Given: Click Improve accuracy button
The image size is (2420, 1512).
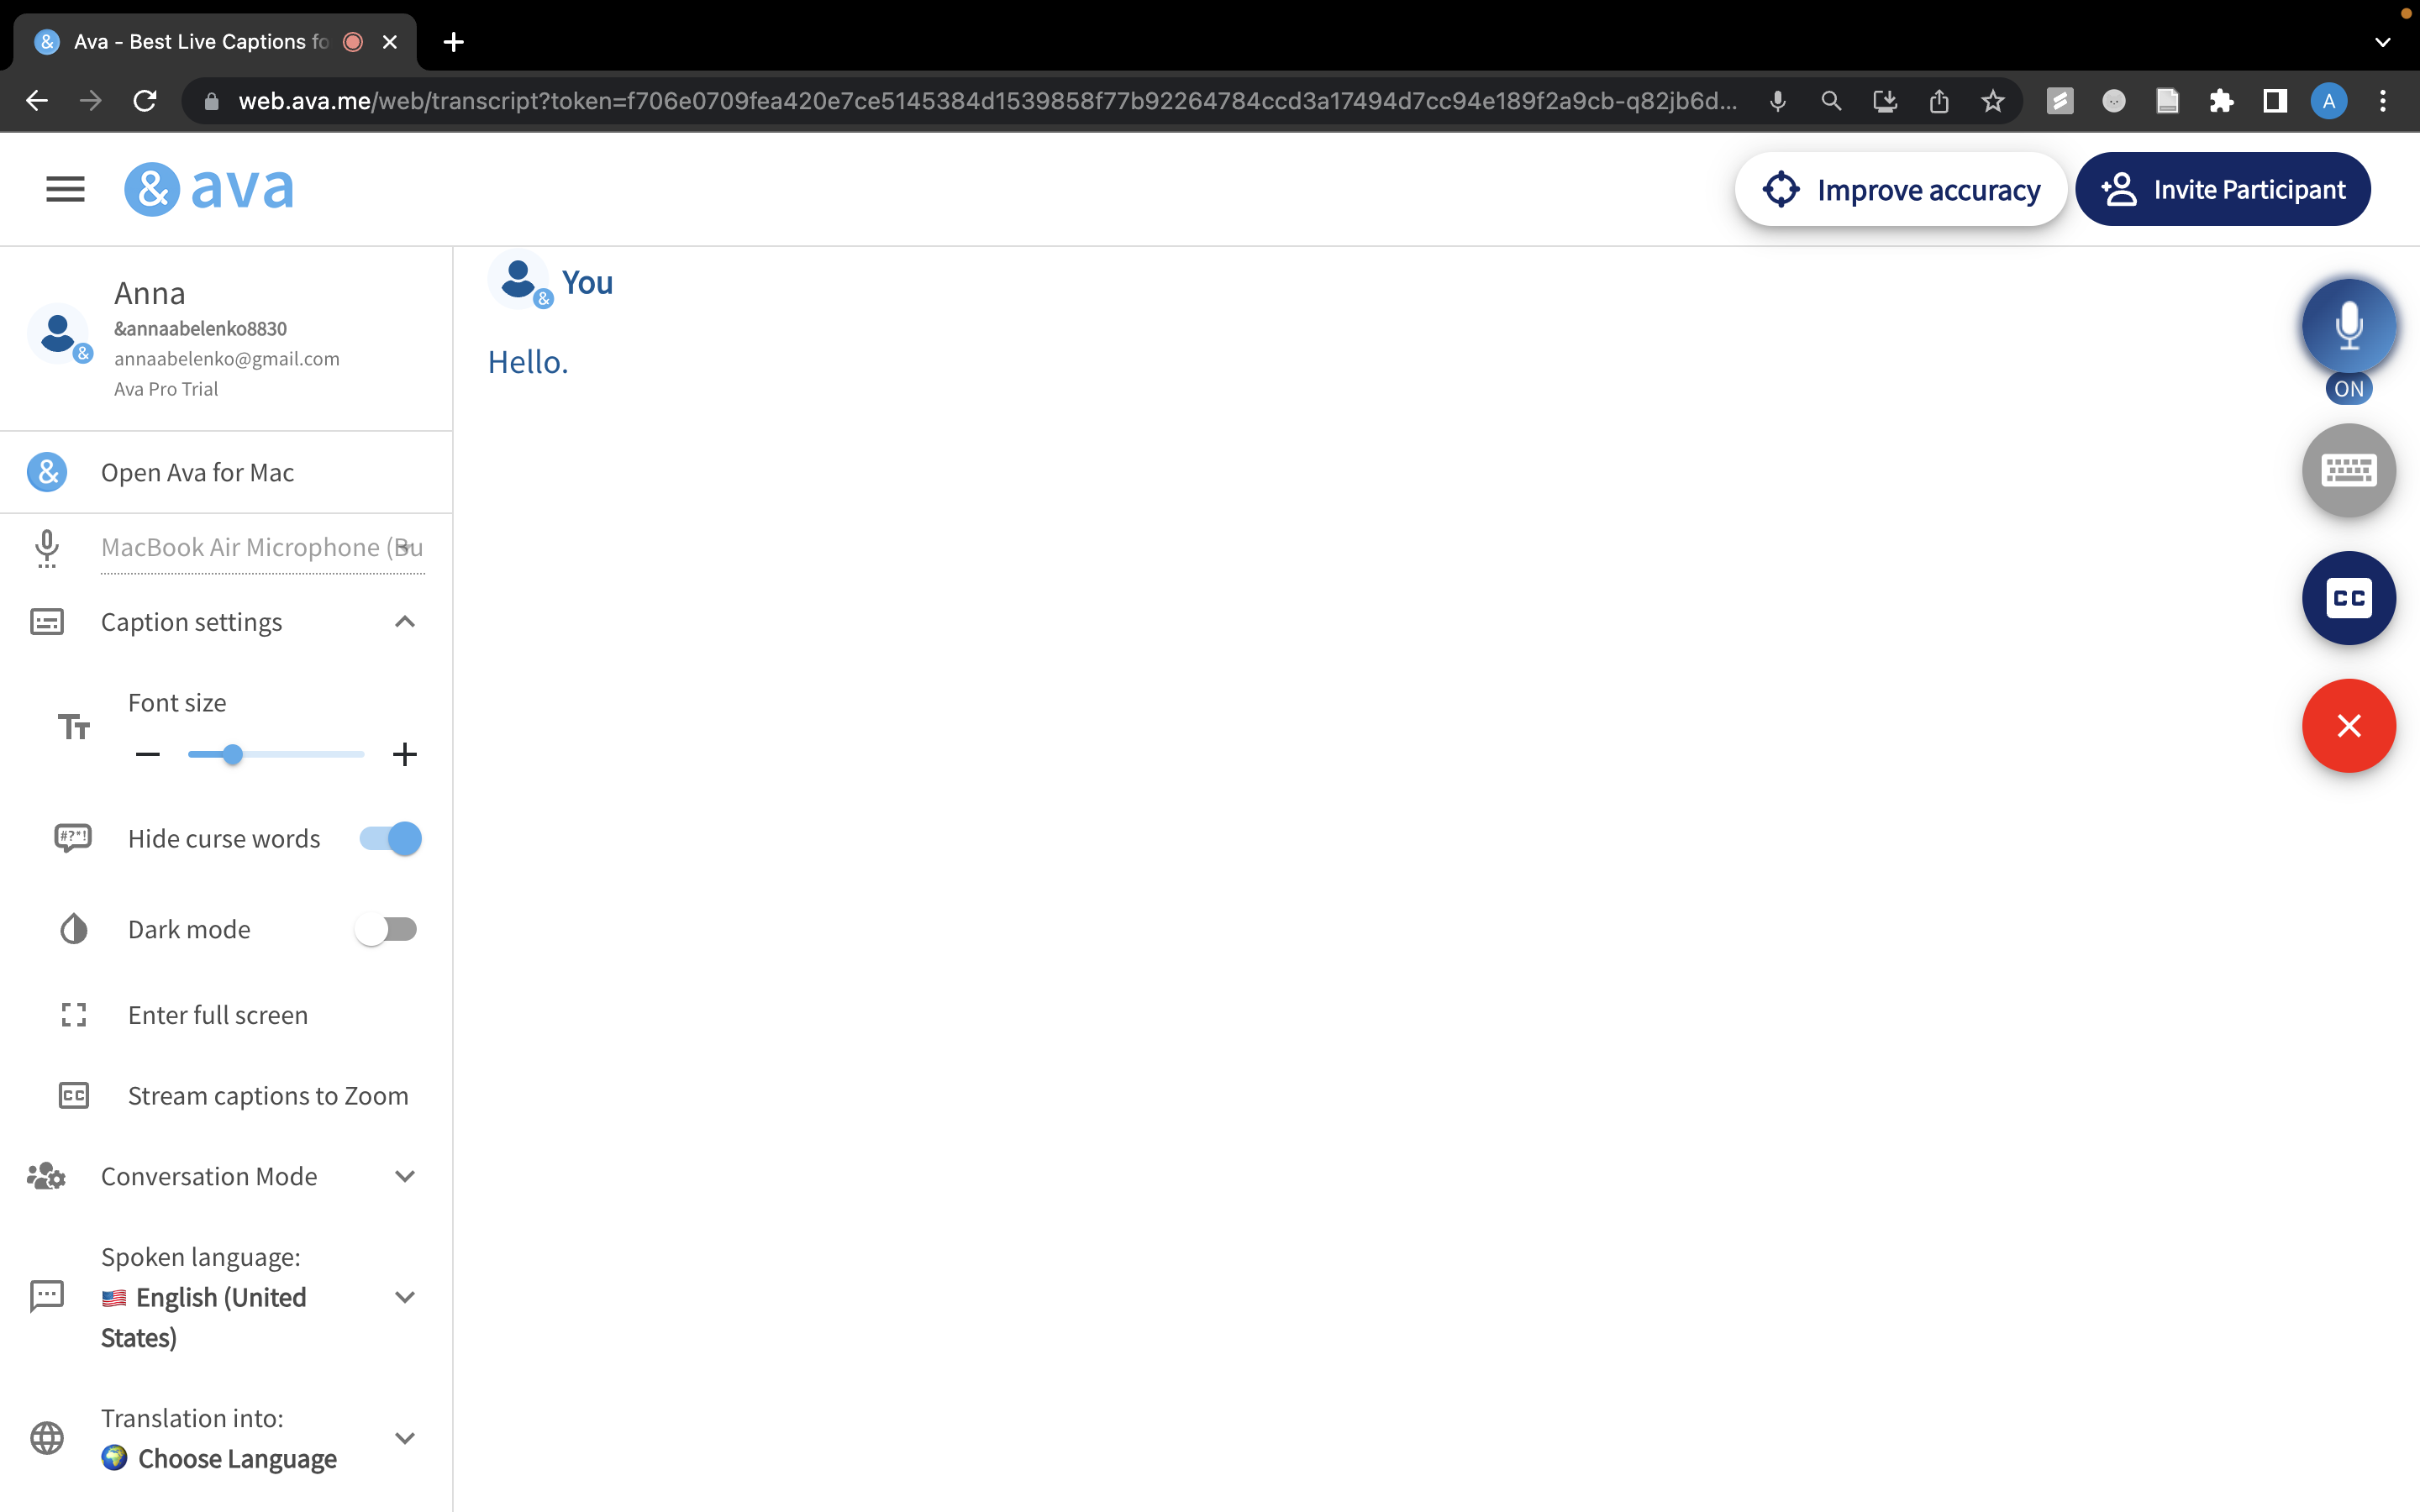Looking at the screenshot, I should point(1900,189).
